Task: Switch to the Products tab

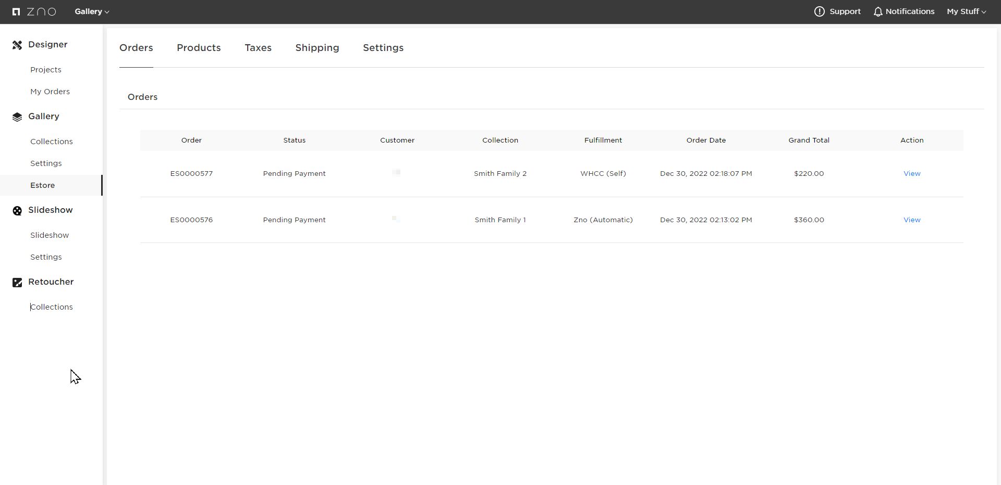Action: pos(199,48)
